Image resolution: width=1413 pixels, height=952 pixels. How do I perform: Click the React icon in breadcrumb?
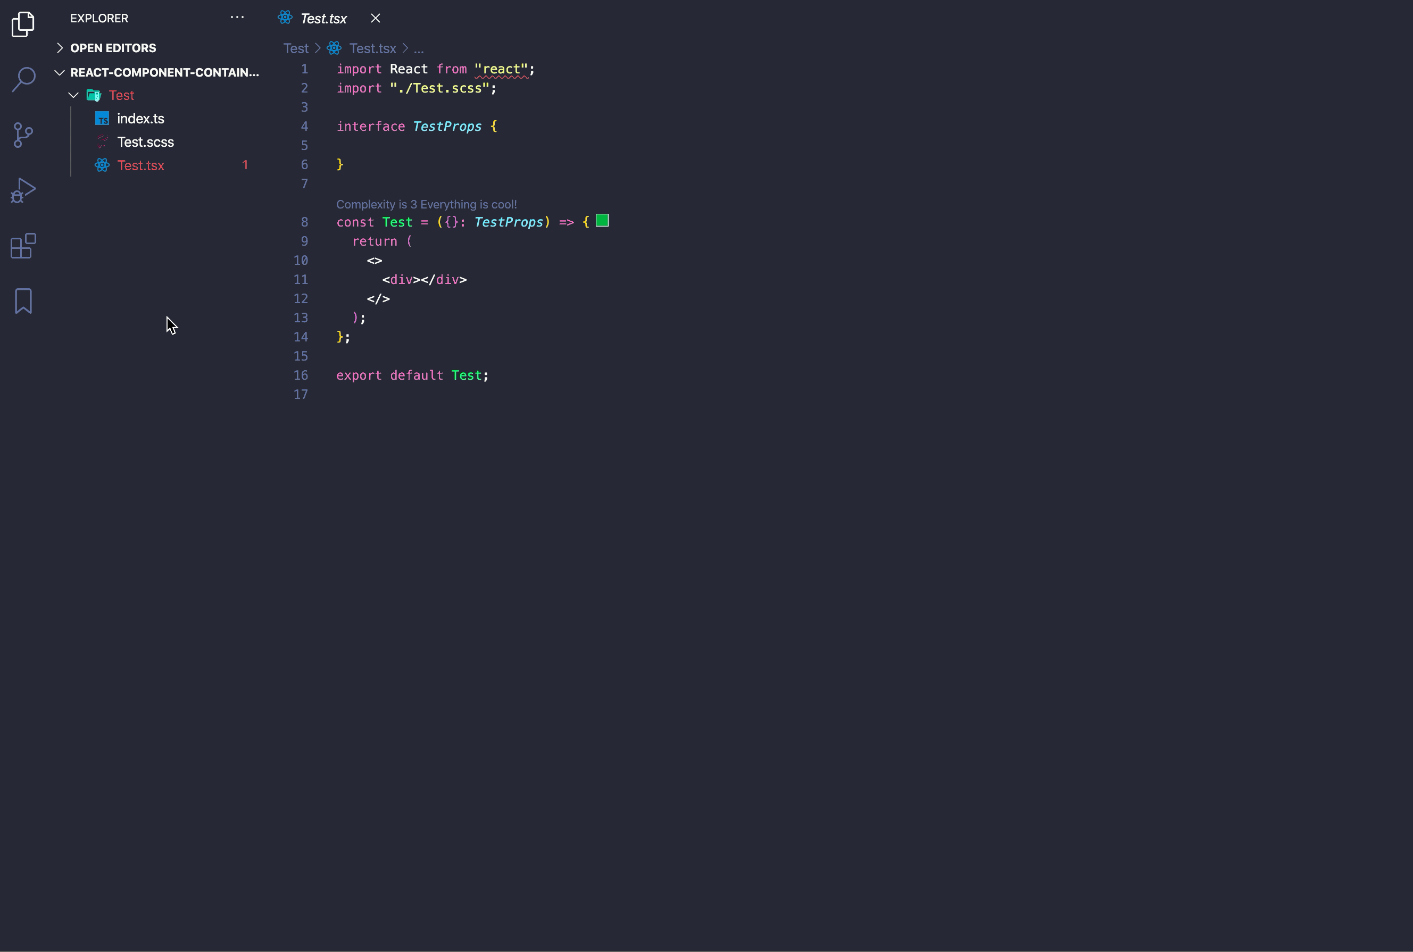click(x=334, y=48)
